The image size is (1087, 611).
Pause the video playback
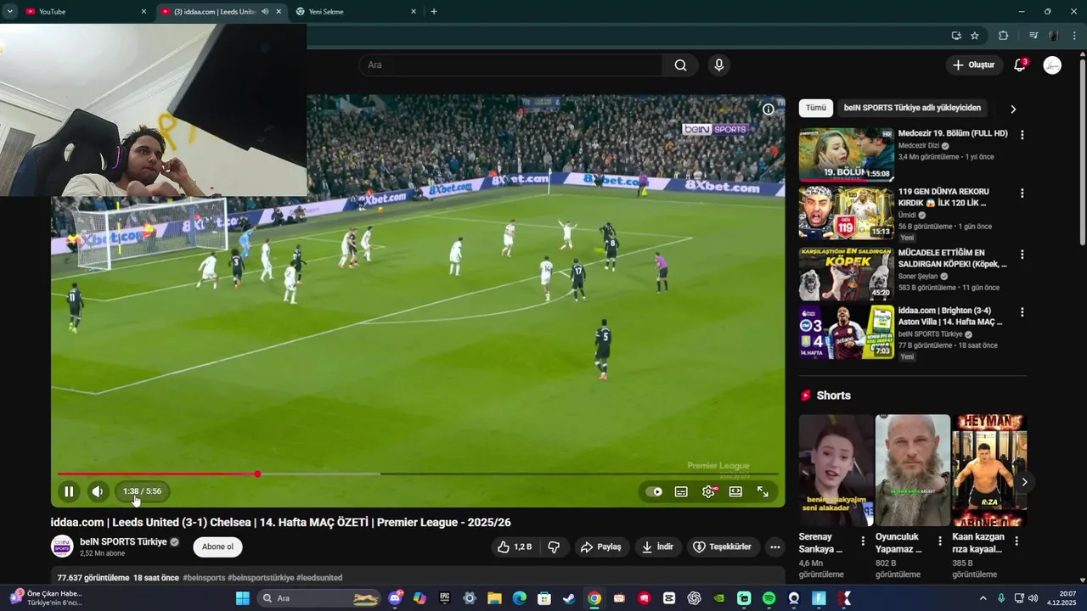pyautogui.click(x=69, y=491)
